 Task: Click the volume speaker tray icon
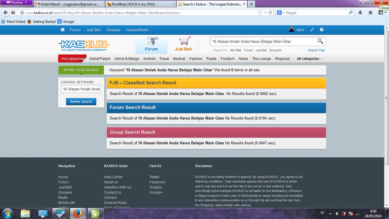337,214
